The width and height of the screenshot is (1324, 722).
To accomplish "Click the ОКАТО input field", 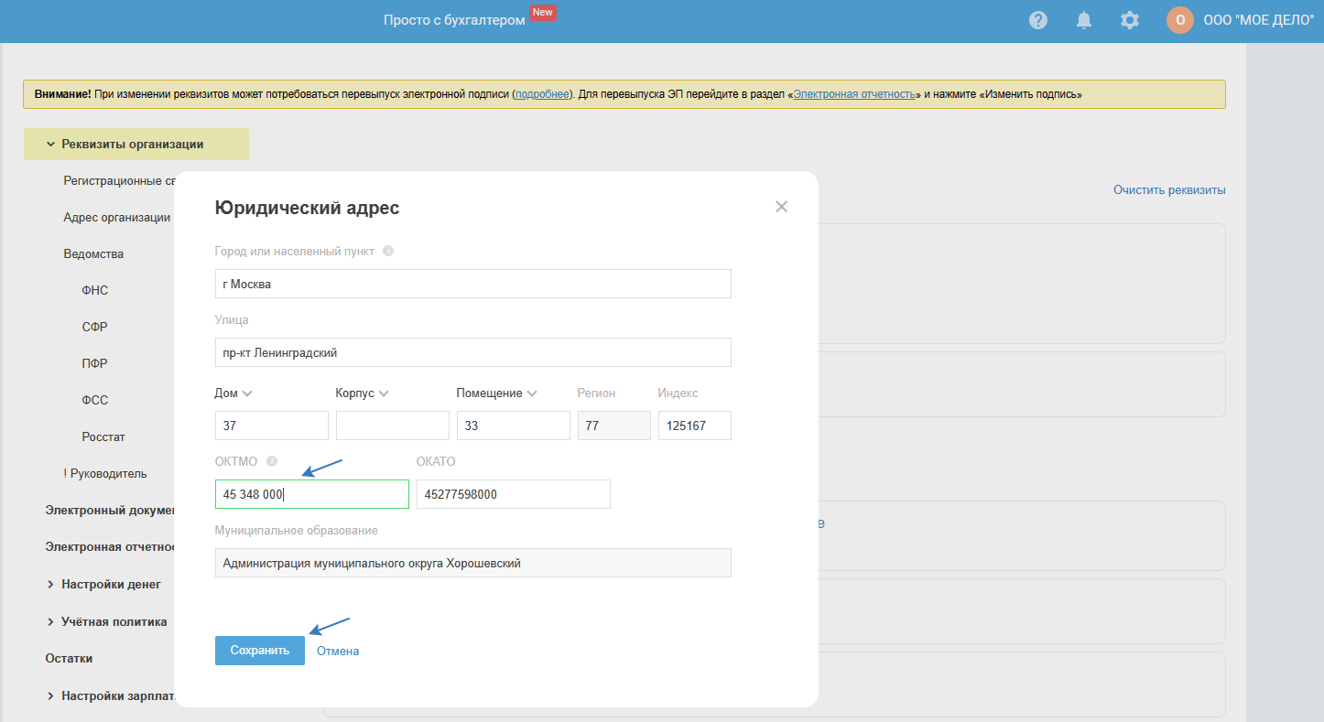I will (x=513, y=494).
